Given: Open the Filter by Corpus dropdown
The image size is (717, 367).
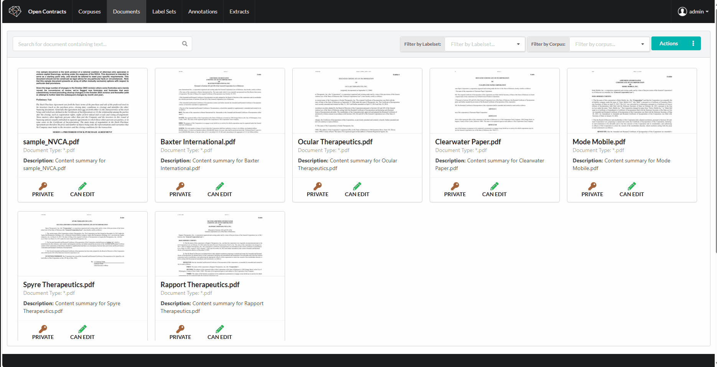Looking at the screenshot, I should coord(609,44).
